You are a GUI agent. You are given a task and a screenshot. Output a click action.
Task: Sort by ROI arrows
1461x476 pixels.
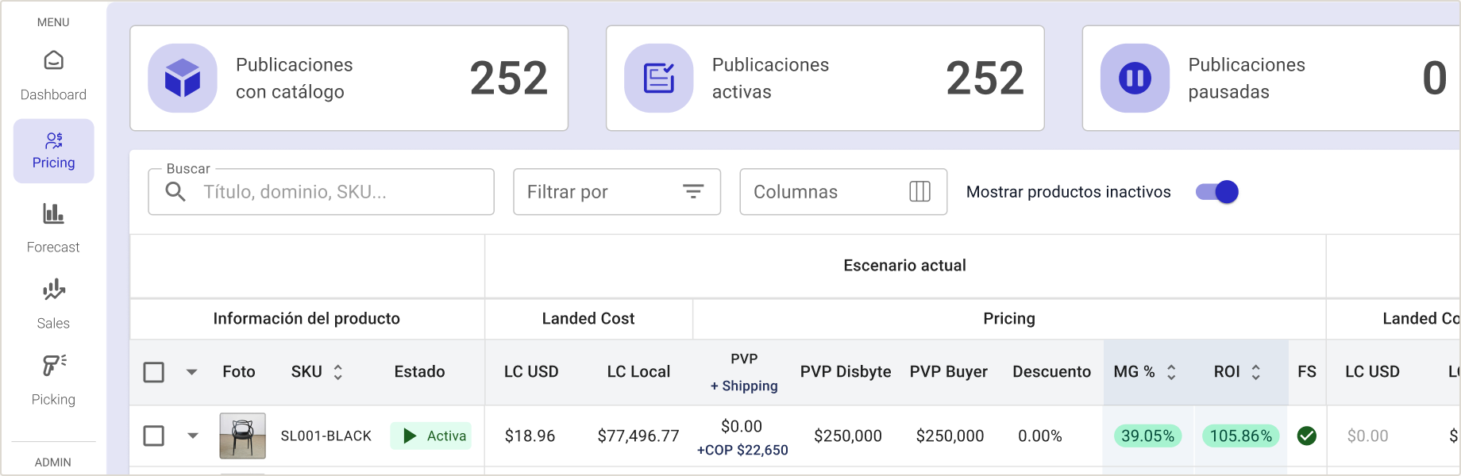coord(1255,372)
